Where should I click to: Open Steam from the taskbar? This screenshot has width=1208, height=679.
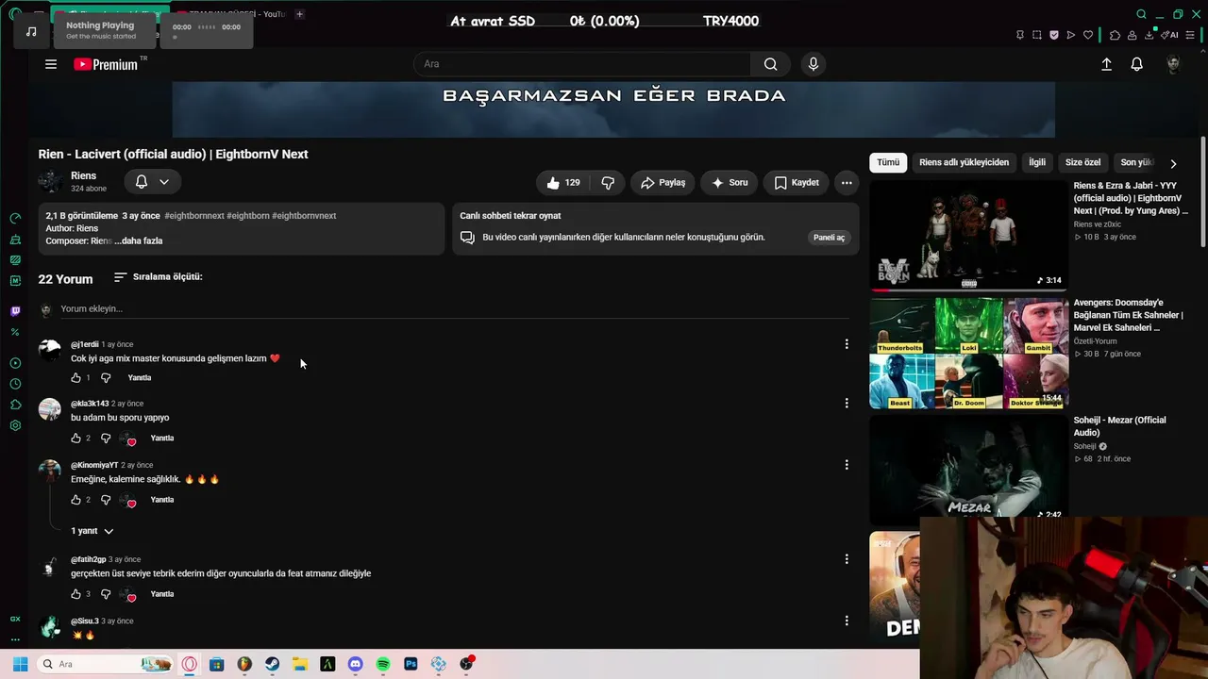[x=272, y=664]
